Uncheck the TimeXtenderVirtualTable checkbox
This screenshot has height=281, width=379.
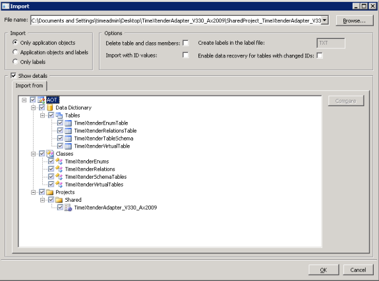coord(60,146)
